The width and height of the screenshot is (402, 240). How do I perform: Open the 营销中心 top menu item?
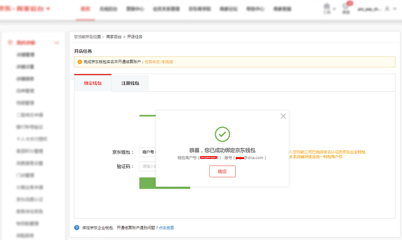135,9
